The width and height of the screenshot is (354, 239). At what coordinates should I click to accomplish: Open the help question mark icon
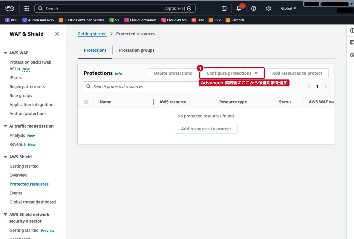[254, 8]
